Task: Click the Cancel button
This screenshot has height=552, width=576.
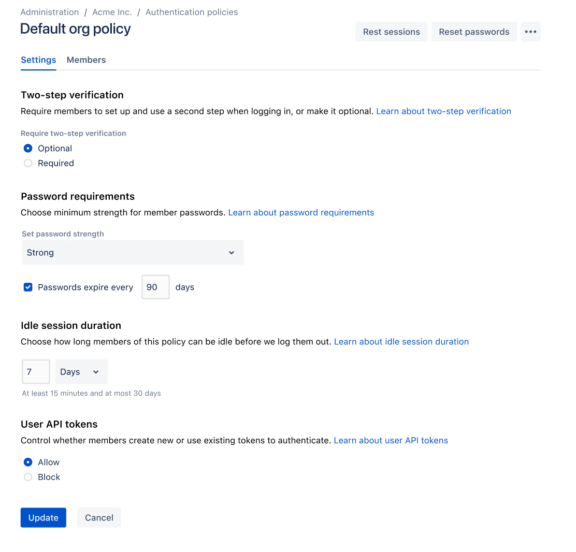Action: (x=98, y=517)
